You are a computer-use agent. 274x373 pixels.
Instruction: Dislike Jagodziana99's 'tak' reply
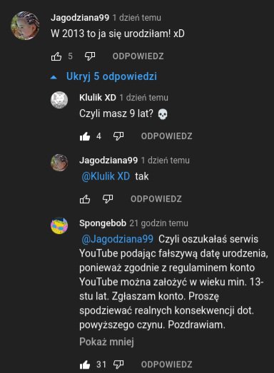(108, 199)
